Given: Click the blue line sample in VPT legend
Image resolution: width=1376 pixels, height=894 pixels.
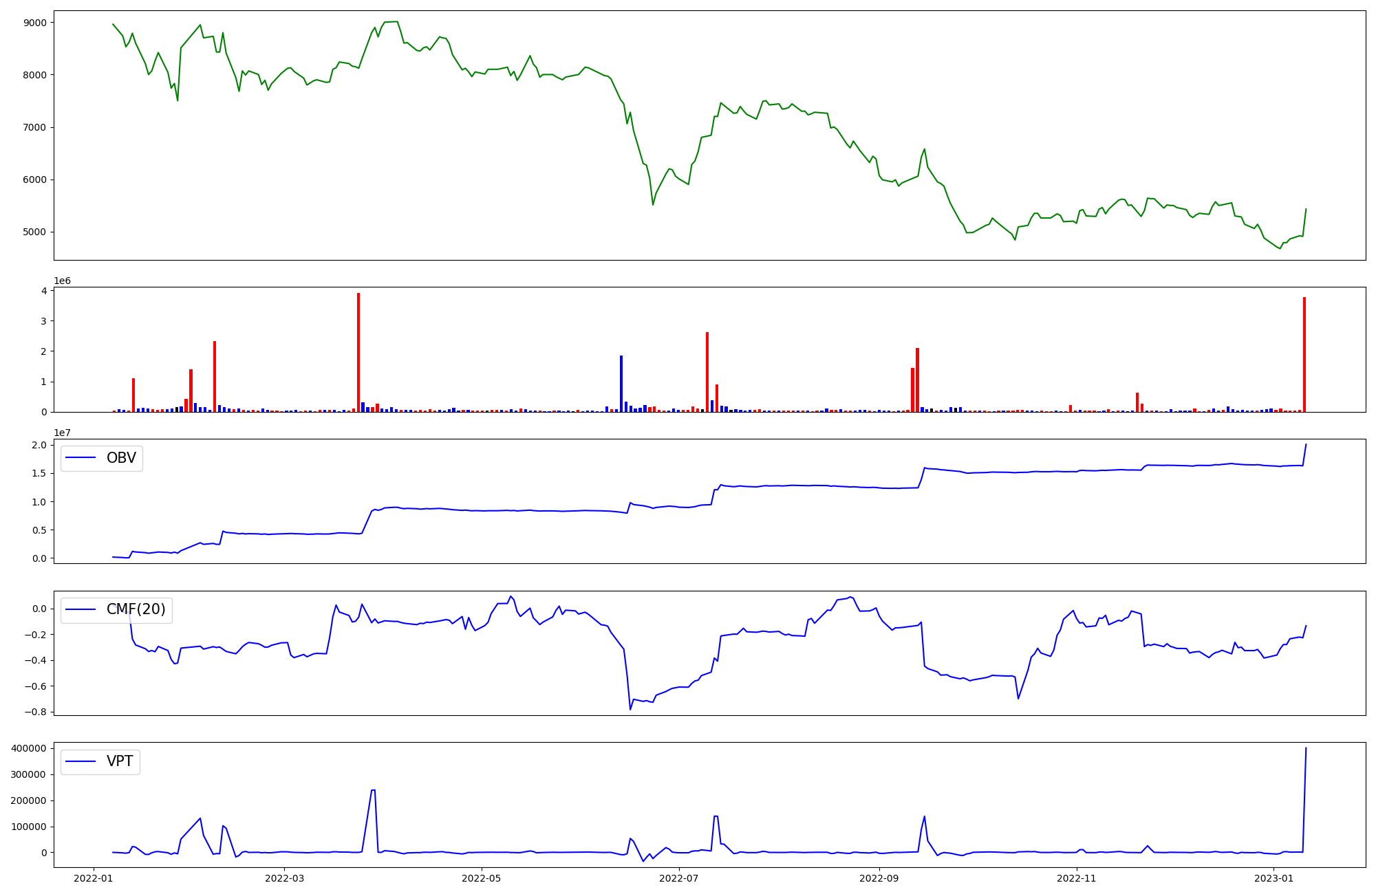Looking at the screenshot, I should pos(80,761).
